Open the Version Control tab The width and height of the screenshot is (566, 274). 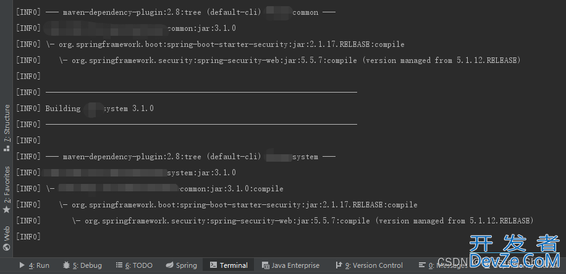[373, 265]
